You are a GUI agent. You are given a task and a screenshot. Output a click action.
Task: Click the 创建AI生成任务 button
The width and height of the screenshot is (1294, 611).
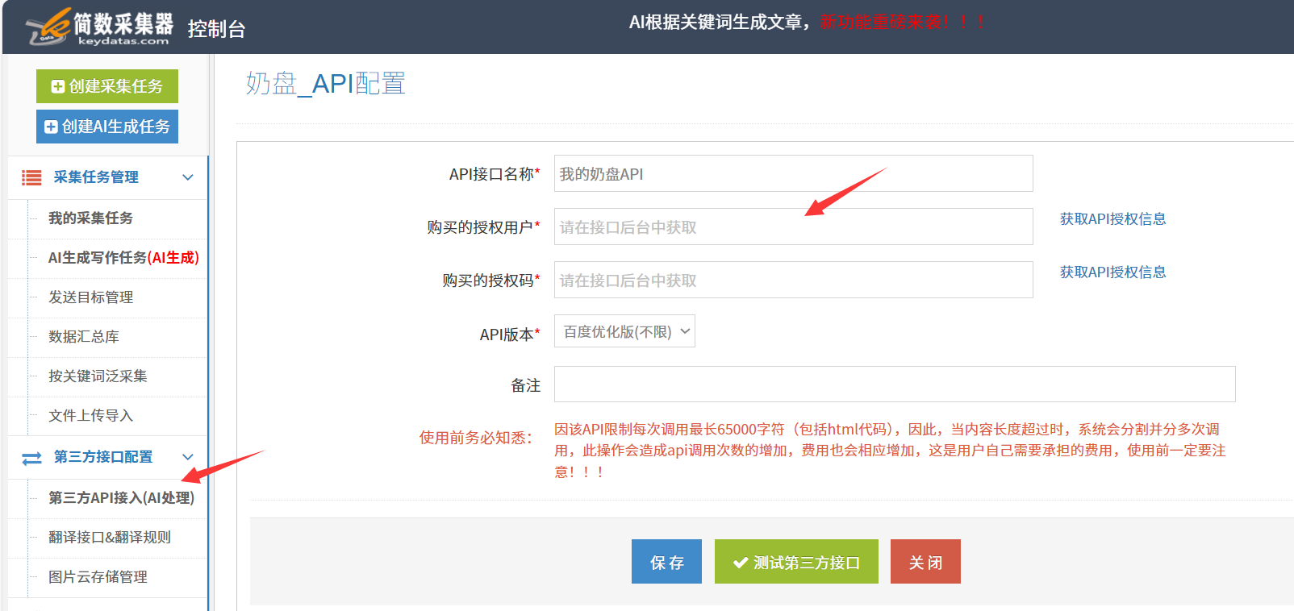click(107, 127)
